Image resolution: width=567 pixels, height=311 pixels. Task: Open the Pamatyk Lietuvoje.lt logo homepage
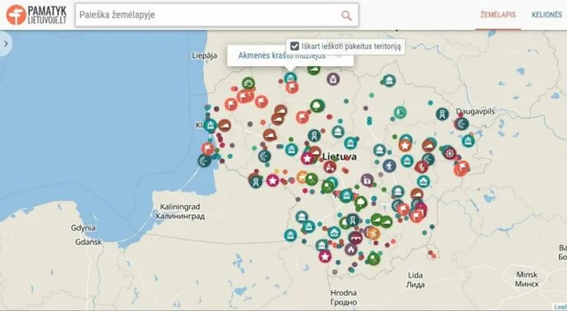point(36,15)
